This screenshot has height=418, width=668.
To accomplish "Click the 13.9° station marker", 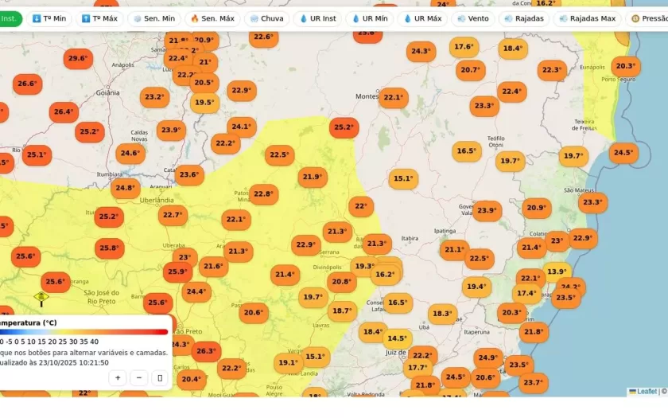I will 557,272.
